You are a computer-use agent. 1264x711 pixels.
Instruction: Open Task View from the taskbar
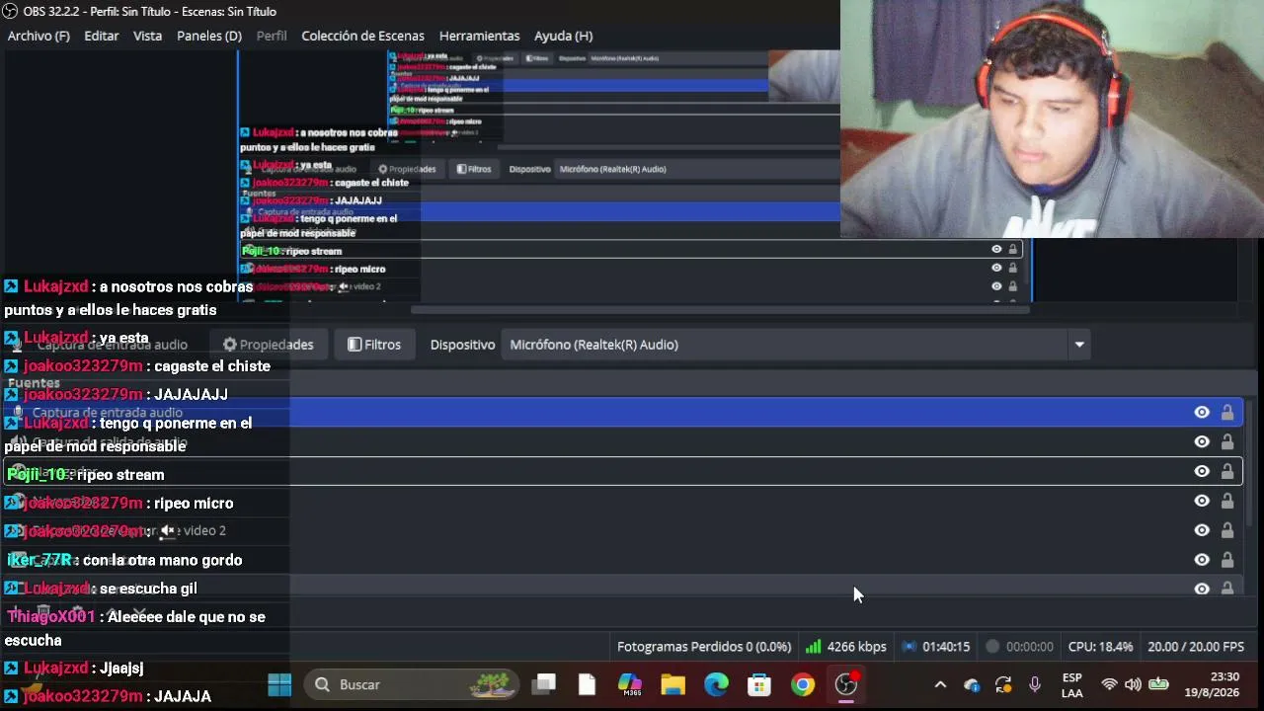pyautogui.click(x=543, y=684)
